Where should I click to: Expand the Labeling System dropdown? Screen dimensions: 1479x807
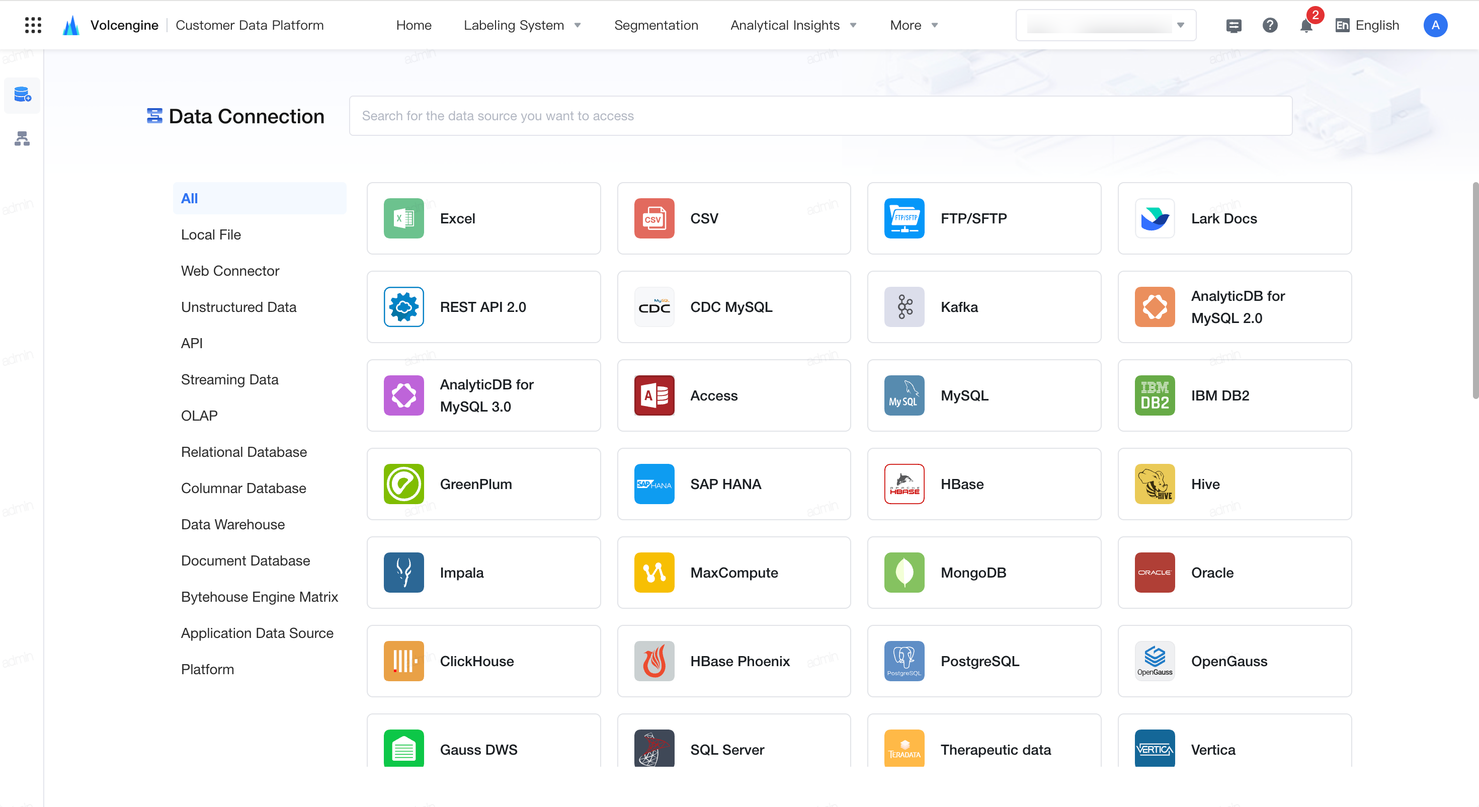coord(523,25)
